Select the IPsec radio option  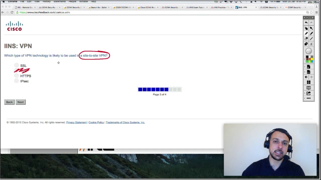point(17,81)
